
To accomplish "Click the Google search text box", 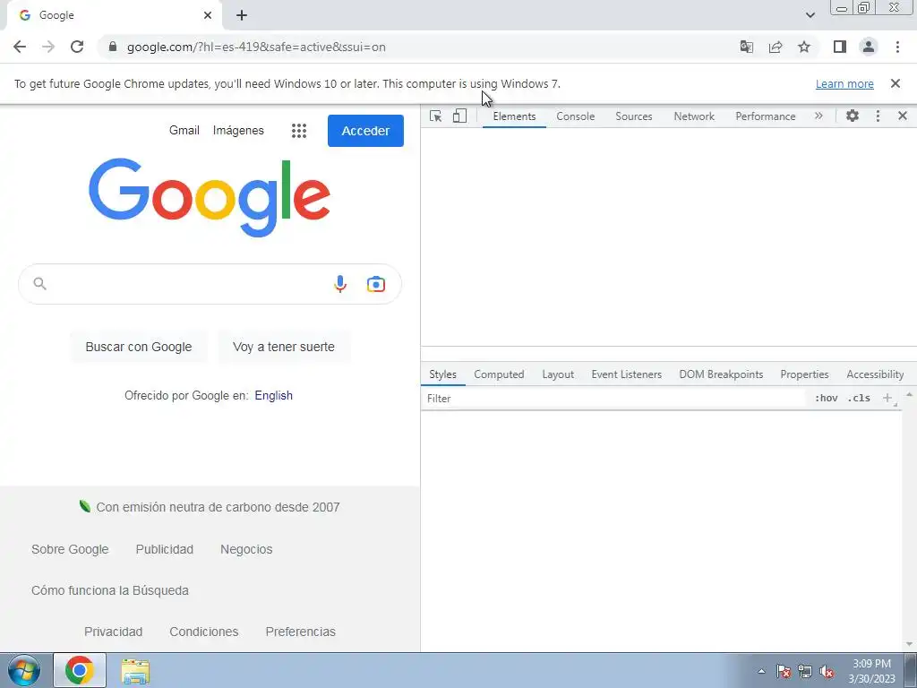I will (187, 284).
